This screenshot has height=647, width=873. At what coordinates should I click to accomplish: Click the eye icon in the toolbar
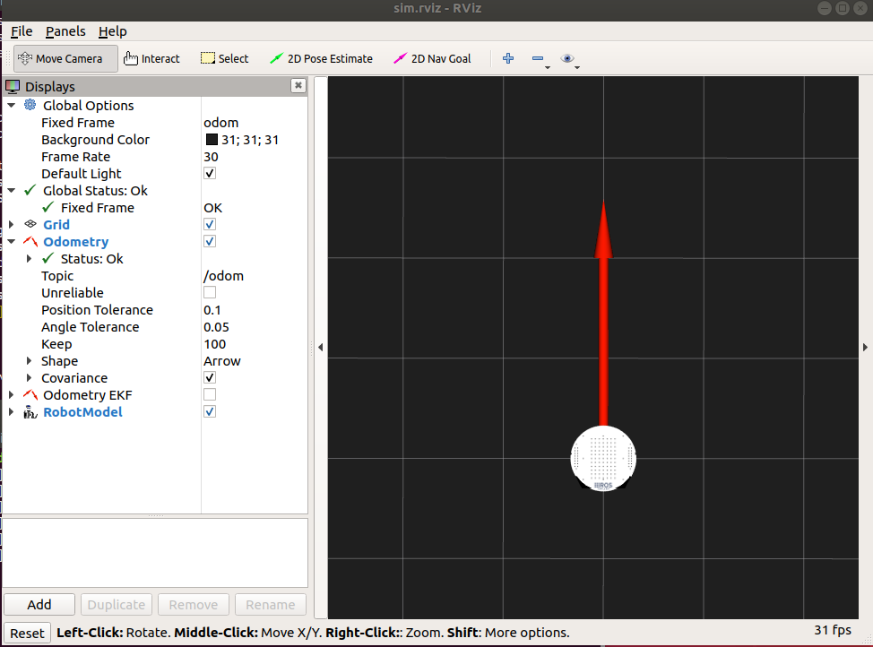coord(567,57)
